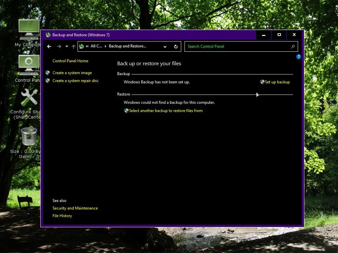
Task: Click 'Back up or restore your files' heading
Action: coord(149,64)
